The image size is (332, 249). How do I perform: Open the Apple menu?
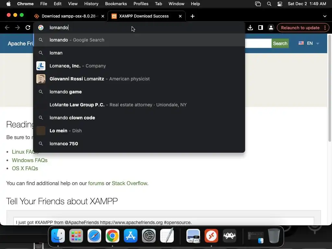click(x=8, y=4)
